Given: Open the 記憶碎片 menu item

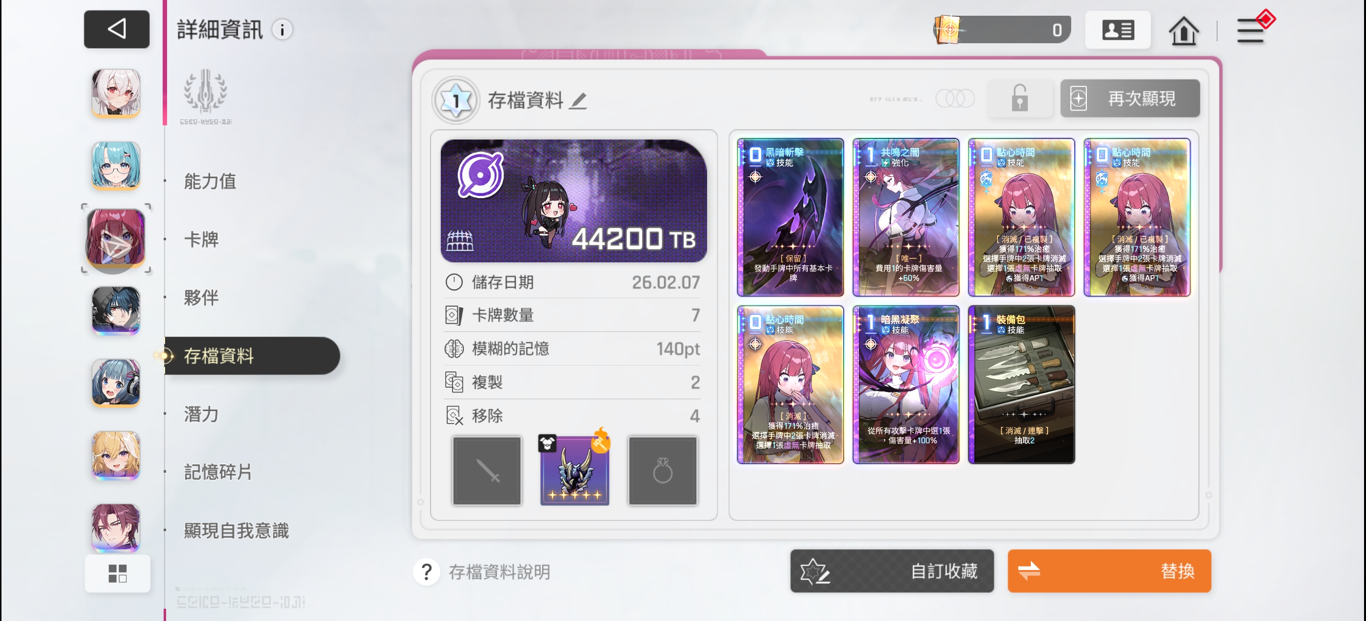Looking at the screenshot, I should pyautogui.click(x=218, y=472).
